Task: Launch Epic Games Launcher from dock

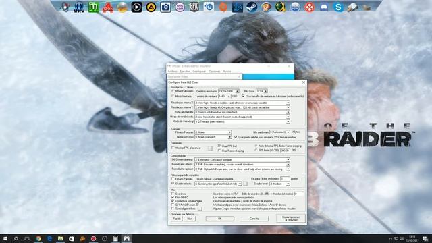Action: coord(194,7)
